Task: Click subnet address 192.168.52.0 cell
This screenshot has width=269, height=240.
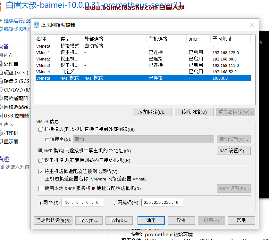Action: point(224,72)
